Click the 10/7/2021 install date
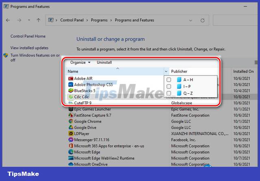The image size is (260, 181). point(242,158)
